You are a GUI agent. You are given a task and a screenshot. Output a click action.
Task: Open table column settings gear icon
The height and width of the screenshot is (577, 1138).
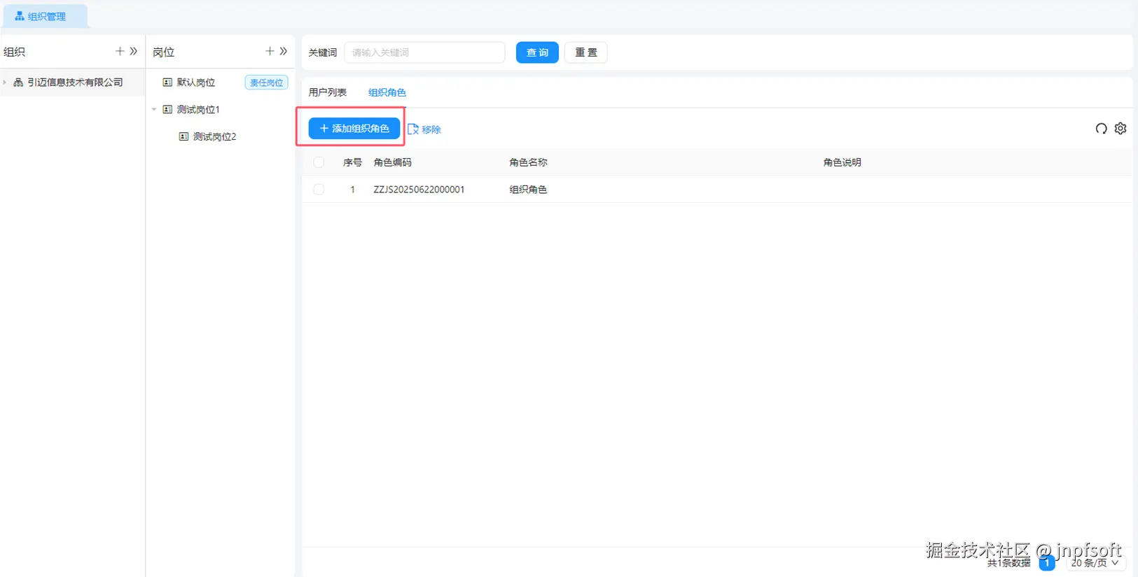click(1120, 129)
